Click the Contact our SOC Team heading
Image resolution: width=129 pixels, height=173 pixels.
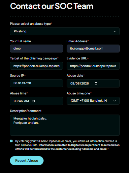pos(51,6)
